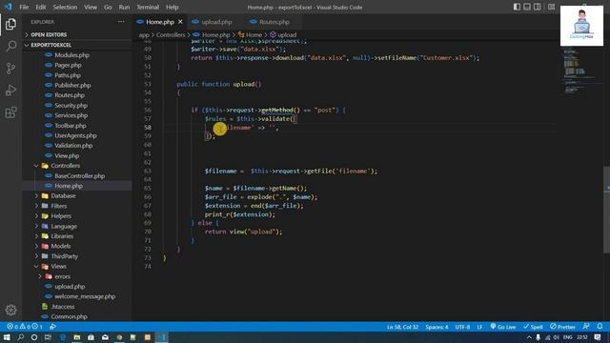
Task: Close the Home.php editor tab
Action: pyautogui.click(x=180, y=22)
